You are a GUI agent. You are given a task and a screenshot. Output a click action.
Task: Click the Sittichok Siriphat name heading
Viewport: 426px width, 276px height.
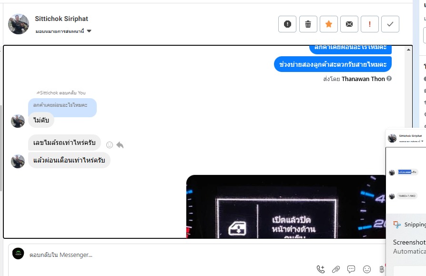coord(61,19)
